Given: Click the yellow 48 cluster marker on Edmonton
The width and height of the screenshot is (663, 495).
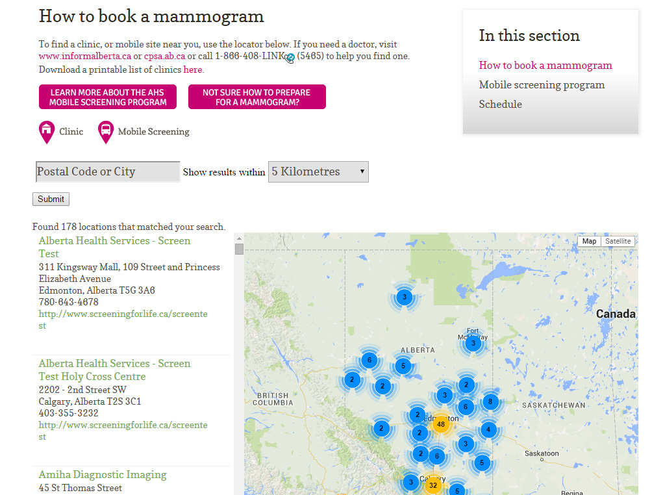Looking at the screenshot, I should (440, 424).
